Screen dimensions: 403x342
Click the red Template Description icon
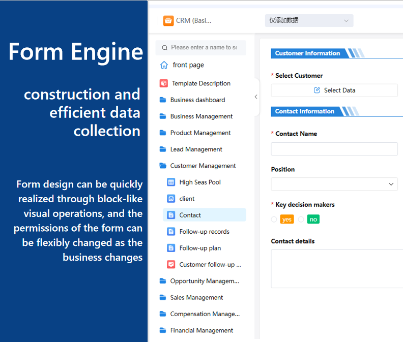pyautogui.click(x=164, y=83)
